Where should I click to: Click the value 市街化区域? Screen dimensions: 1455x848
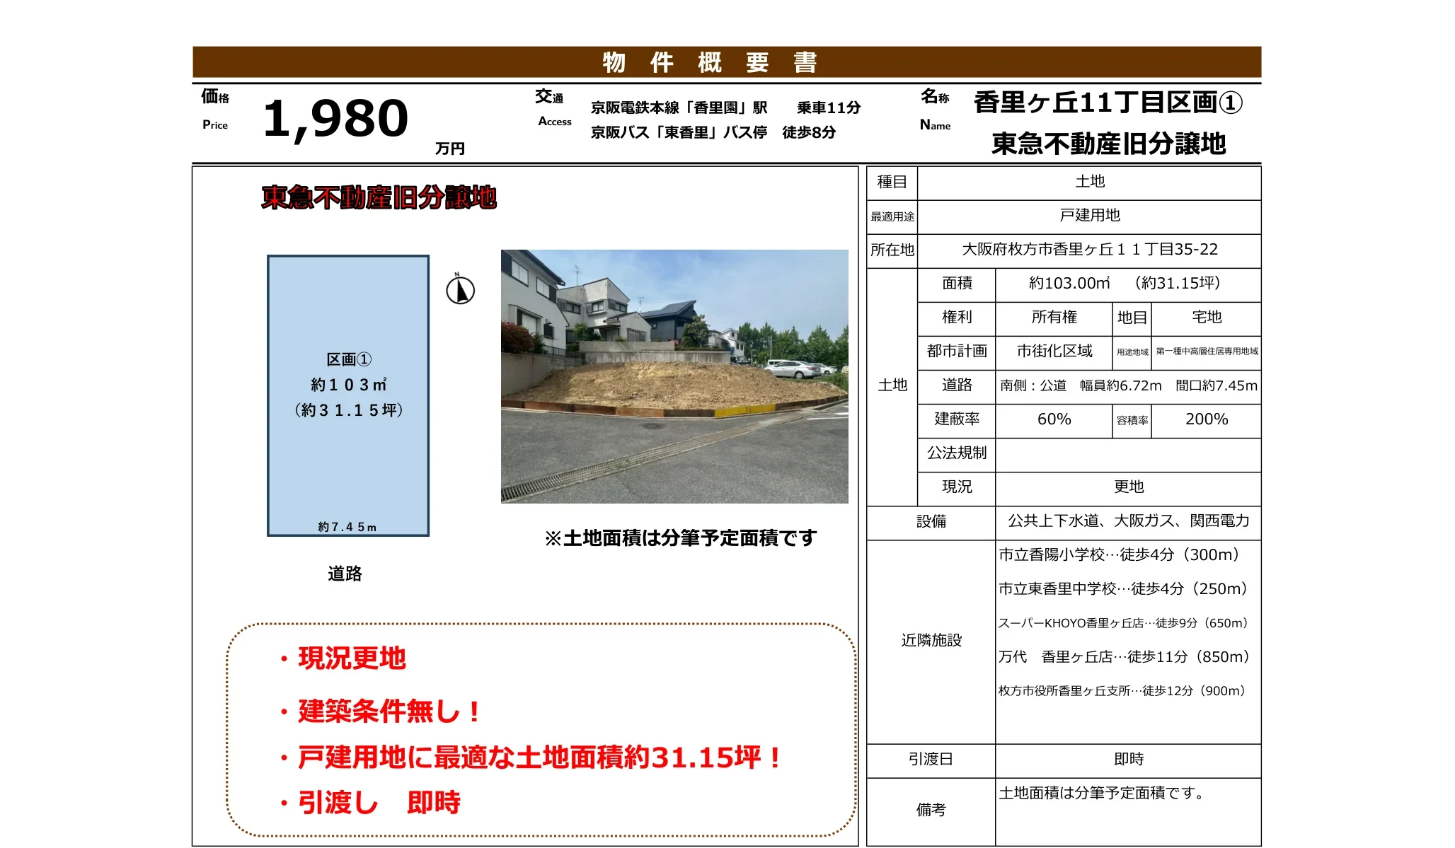pyautogui.click(x=1054, y=351)
